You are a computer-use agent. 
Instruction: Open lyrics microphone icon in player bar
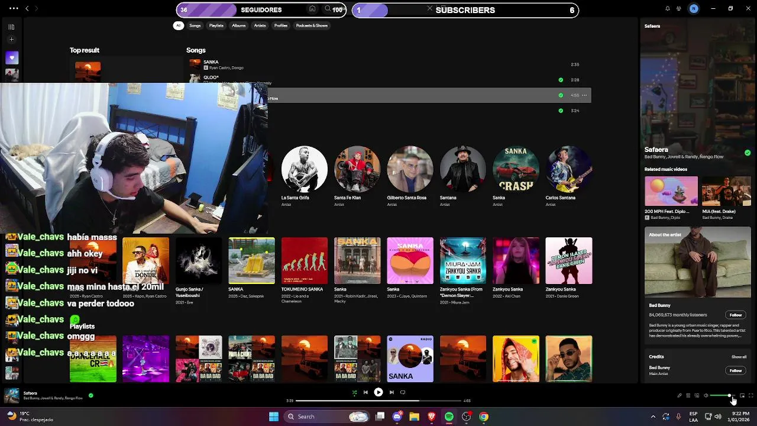(x=680, y=395)
